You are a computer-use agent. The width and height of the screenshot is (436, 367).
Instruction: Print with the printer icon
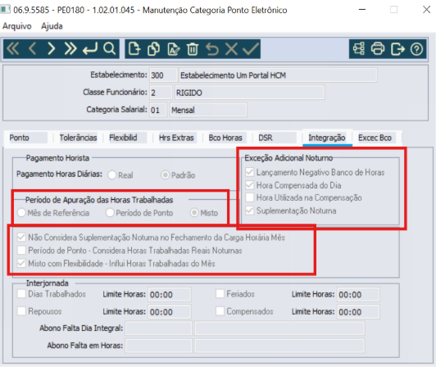pyautogui.click(x=378, y=49)
